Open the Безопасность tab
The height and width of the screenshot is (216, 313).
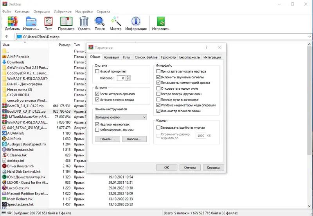[189, 57]
